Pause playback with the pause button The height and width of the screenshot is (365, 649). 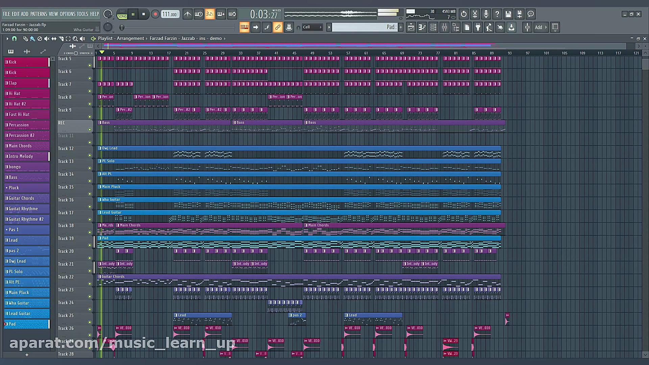133,14
